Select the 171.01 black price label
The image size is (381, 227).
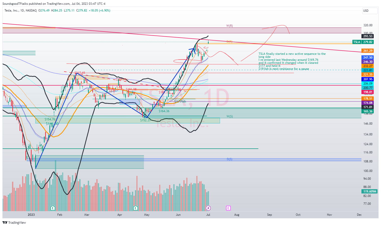point(368,107)
